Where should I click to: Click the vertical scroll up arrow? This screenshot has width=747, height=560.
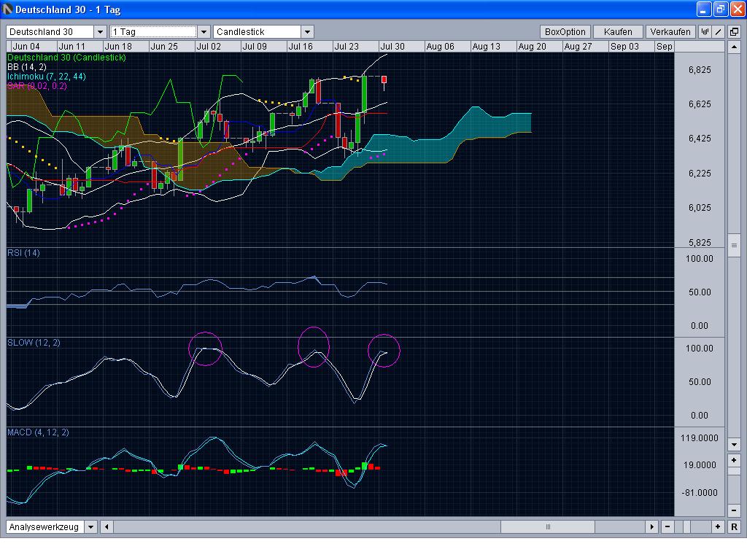pos(734,47)
